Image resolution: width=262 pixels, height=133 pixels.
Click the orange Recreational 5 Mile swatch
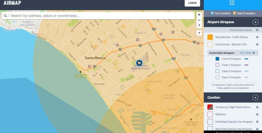tap(210, 37)
